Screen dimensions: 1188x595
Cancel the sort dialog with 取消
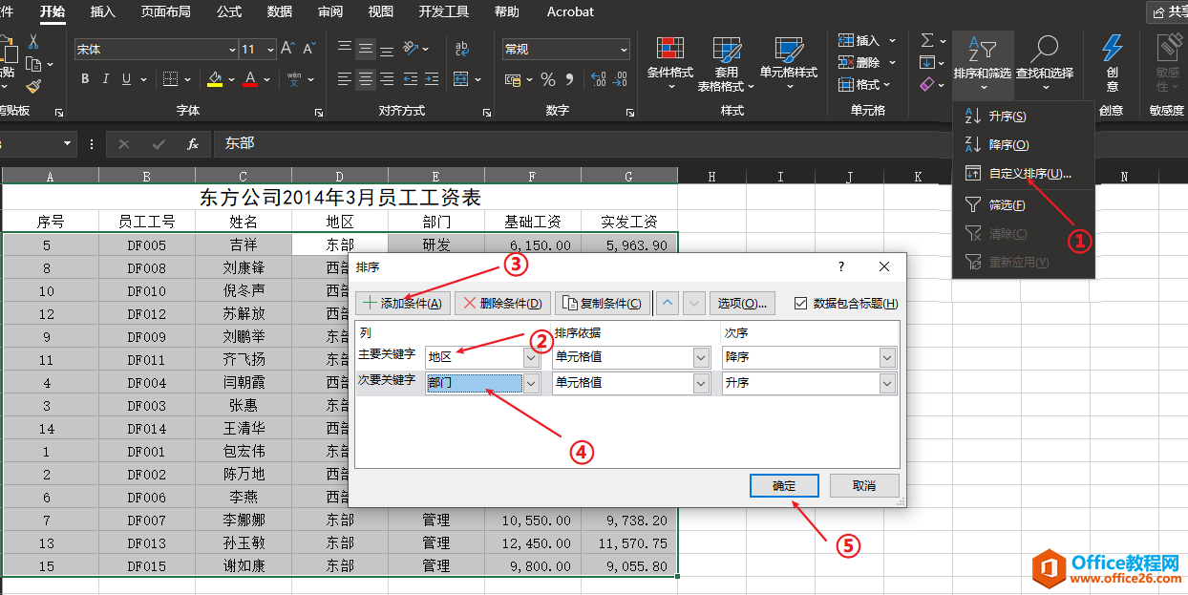click(864, 485)
